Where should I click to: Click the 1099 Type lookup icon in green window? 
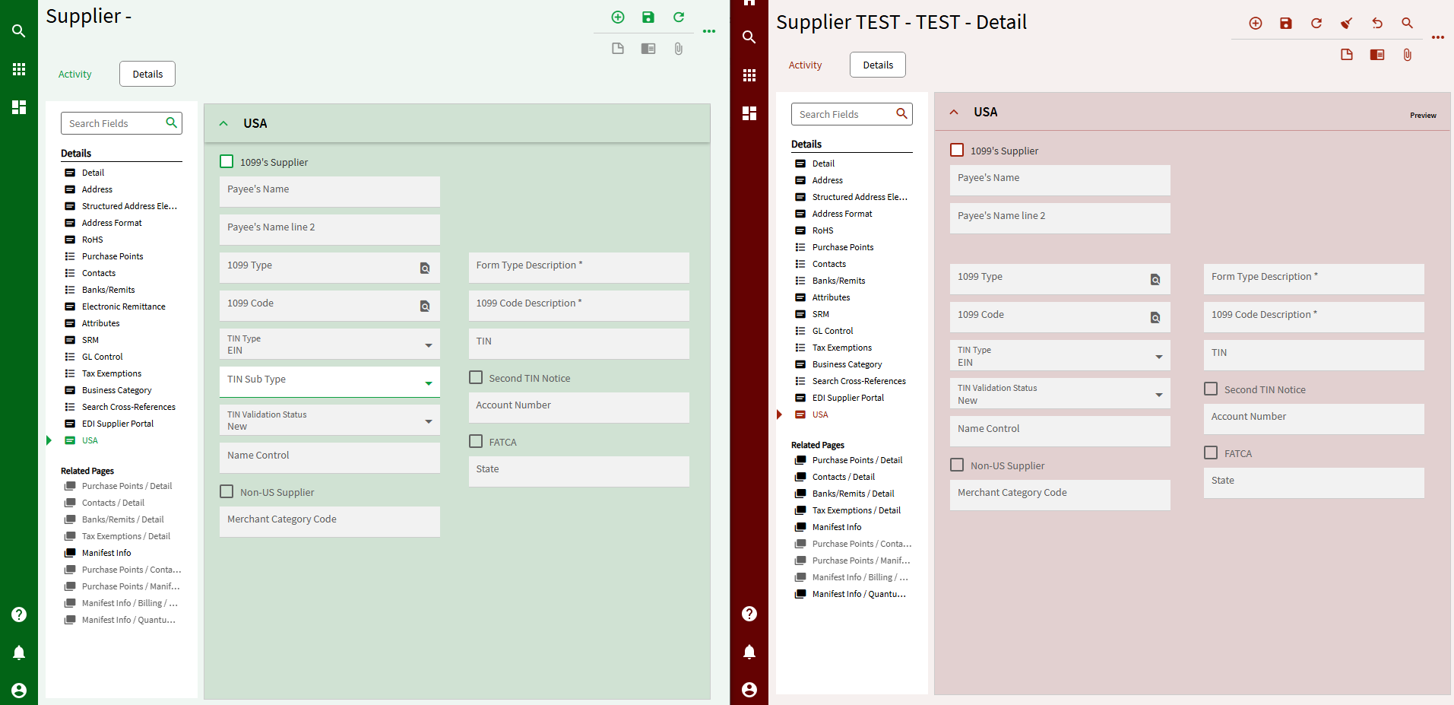point(425,268)
